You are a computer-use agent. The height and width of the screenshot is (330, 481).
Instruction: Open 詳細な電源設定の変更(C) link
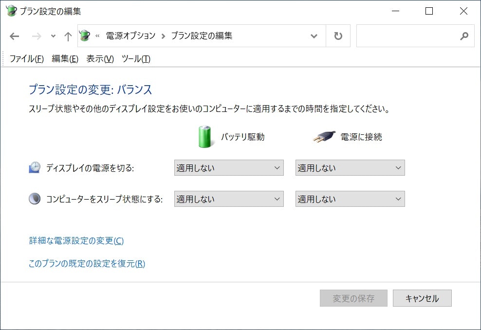76,241
